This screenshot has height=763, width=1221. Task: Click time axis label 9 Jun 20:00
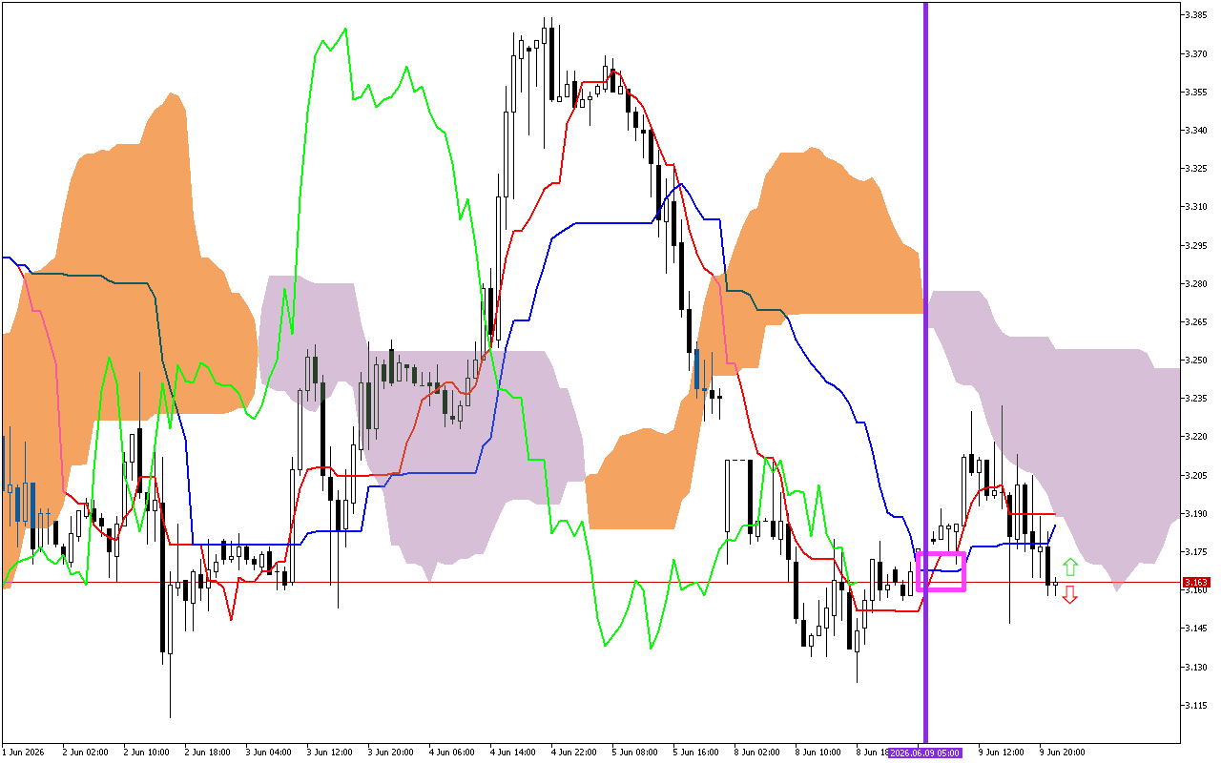tap(1062, 753)
